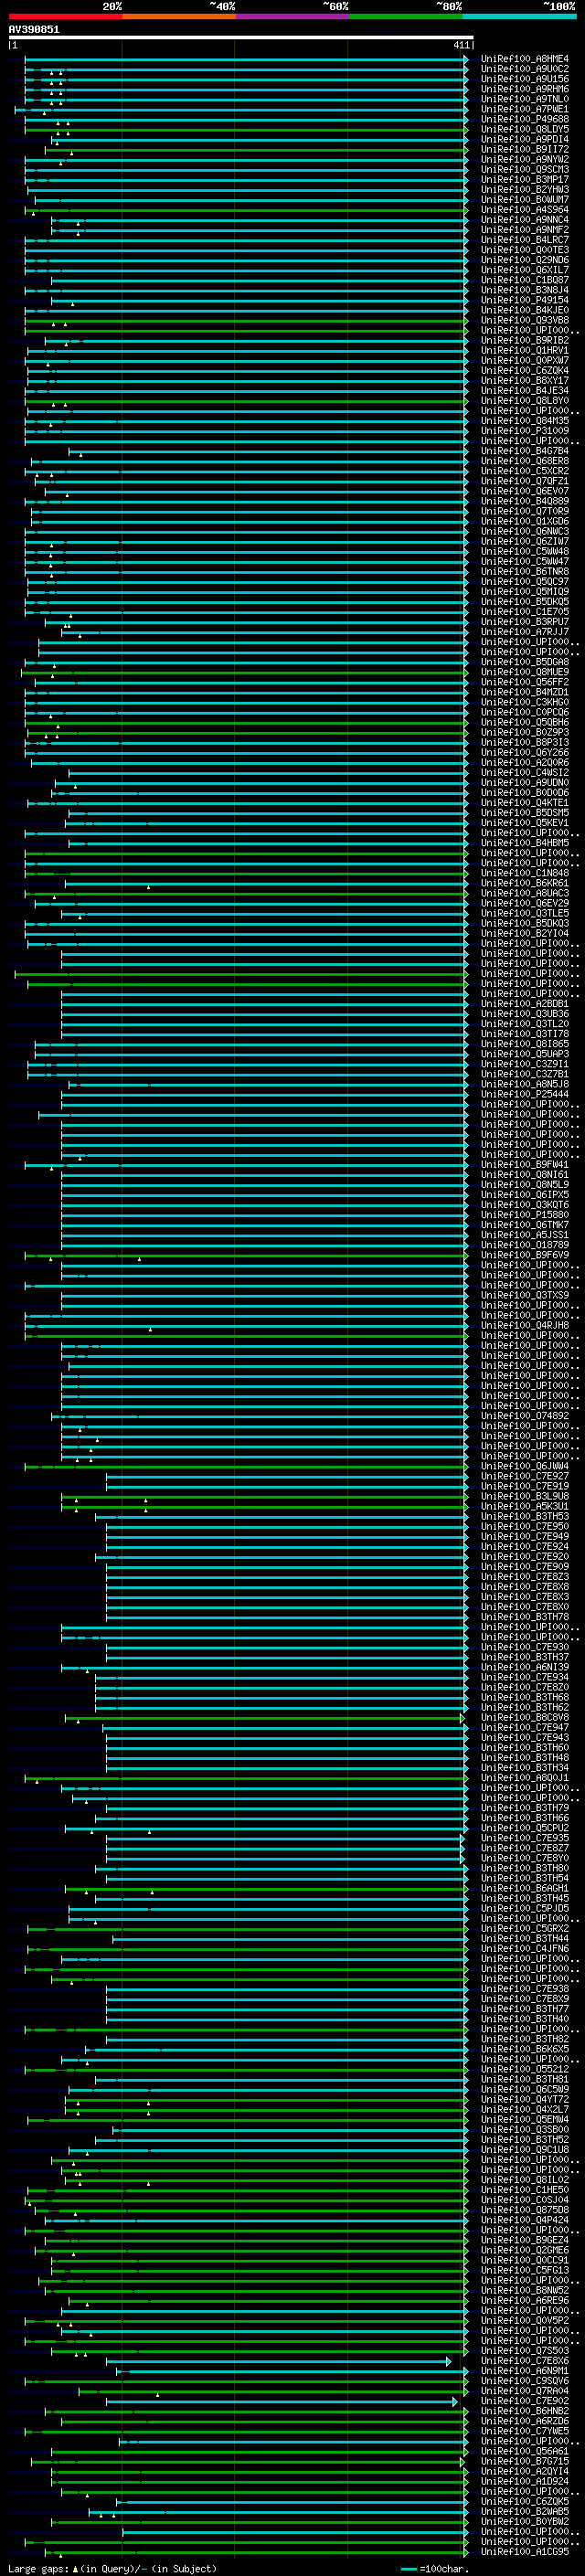Image resolution: width=585 pixels, height=2576 pixels.
Task: Click the UniRef100_Q1HRV1 label
Action: (524, 350)
